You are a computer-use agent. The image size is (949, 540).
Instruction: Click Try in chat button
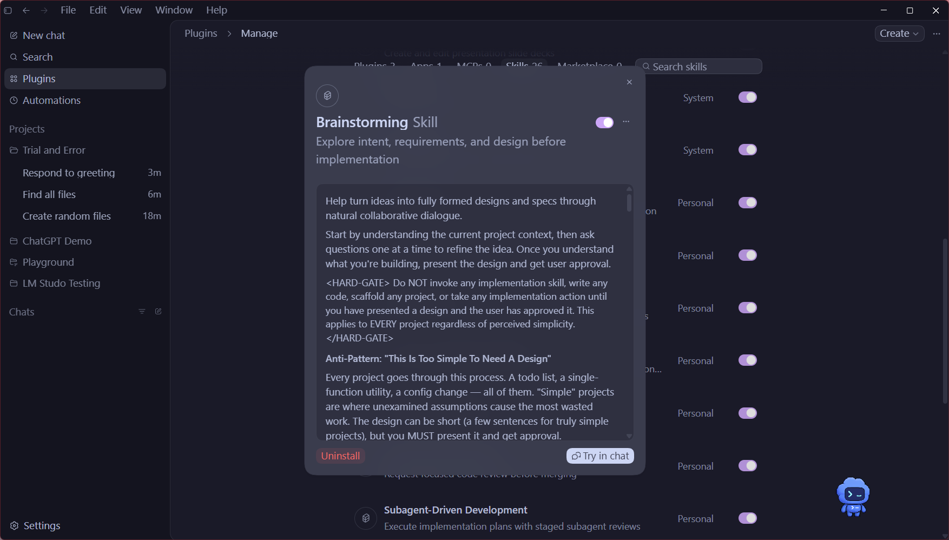[x=600, y=456]
